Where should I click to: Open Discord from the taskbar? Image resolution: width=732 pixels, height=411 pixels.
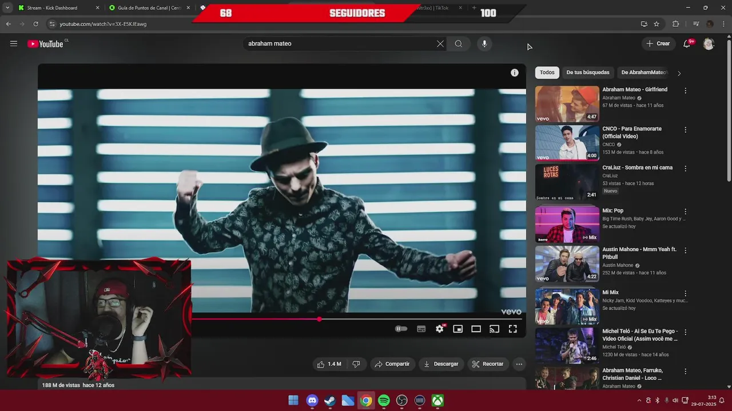point(312,401)
